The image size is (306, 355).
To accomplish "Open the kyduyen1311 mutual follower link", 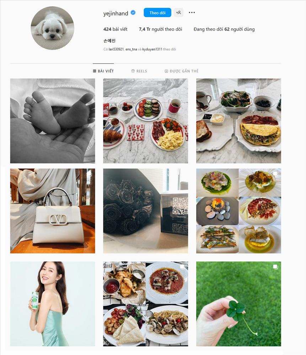I will pos(152,49).
